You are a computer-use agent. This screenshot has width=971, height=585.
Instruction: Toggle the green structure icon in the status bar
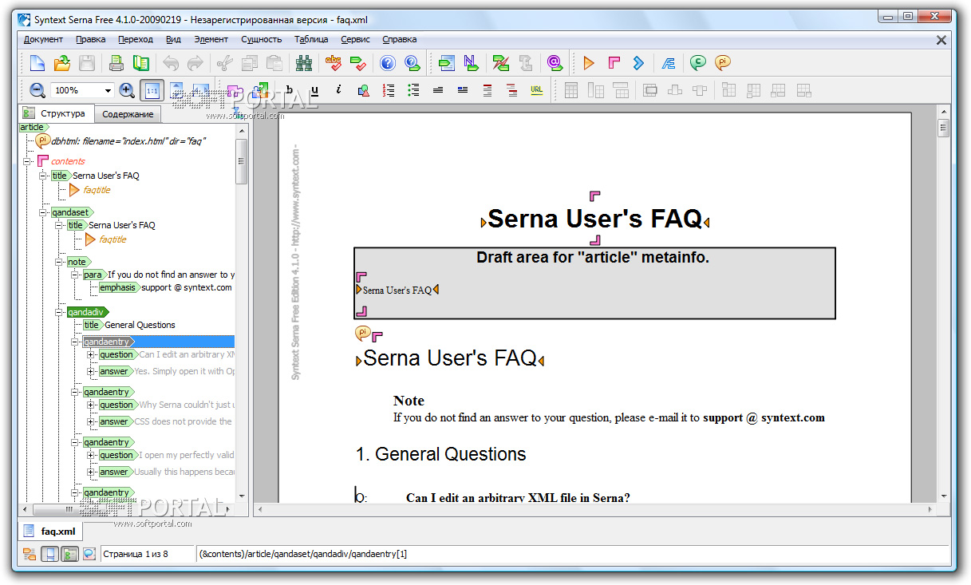(69, 554)
